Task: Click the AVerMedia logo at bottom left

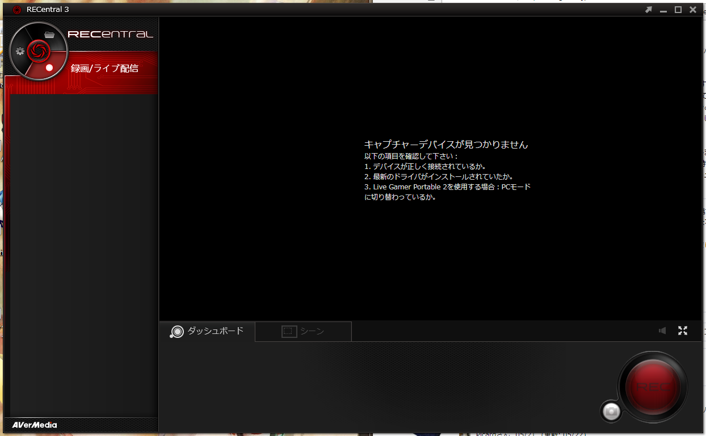Action: tap(35, 425)
